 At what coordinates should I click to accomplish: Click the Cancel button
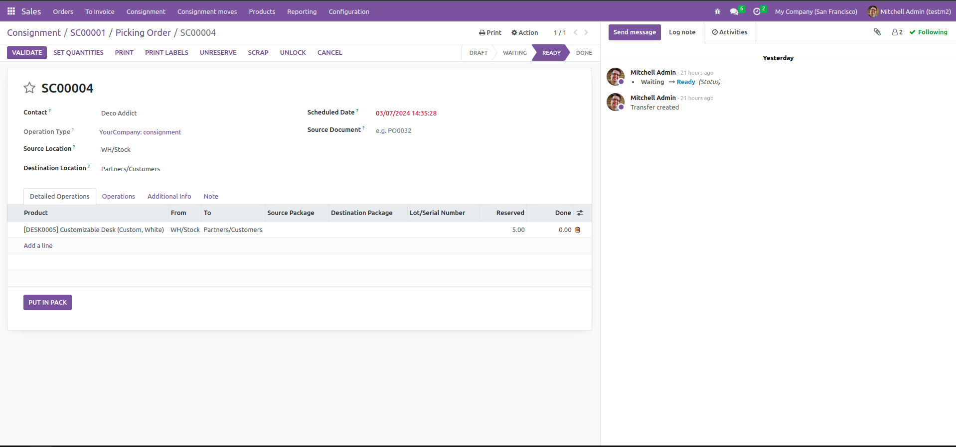[330, 52]
